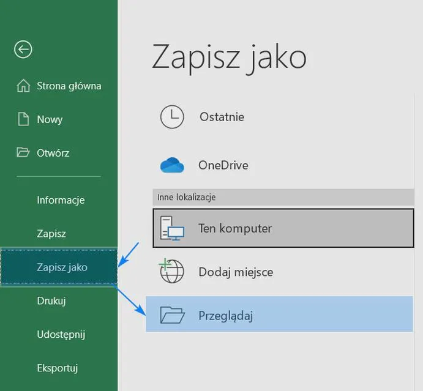Click the globe plus icon for Dodaj miejsce
The height and width of the screenshot is (391, 423).
click(171, 270)
